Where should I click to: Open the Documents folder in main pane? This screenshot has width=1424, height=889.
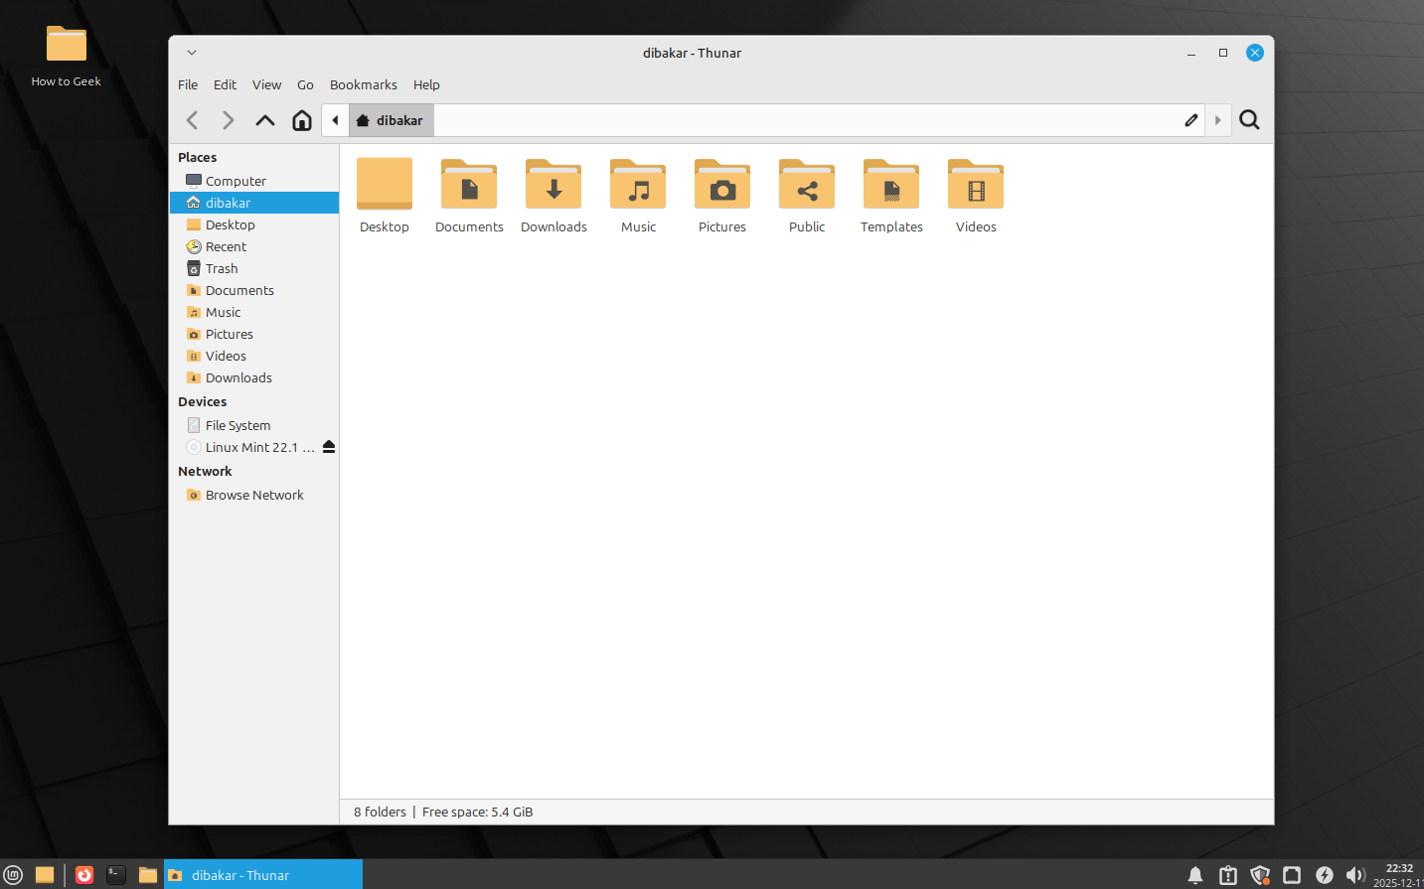click(468, 195)
